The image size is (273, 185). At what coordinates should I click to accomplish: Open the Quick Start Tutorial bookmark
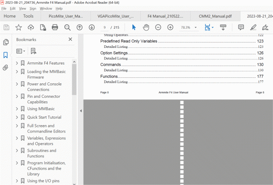pos(44,117)
